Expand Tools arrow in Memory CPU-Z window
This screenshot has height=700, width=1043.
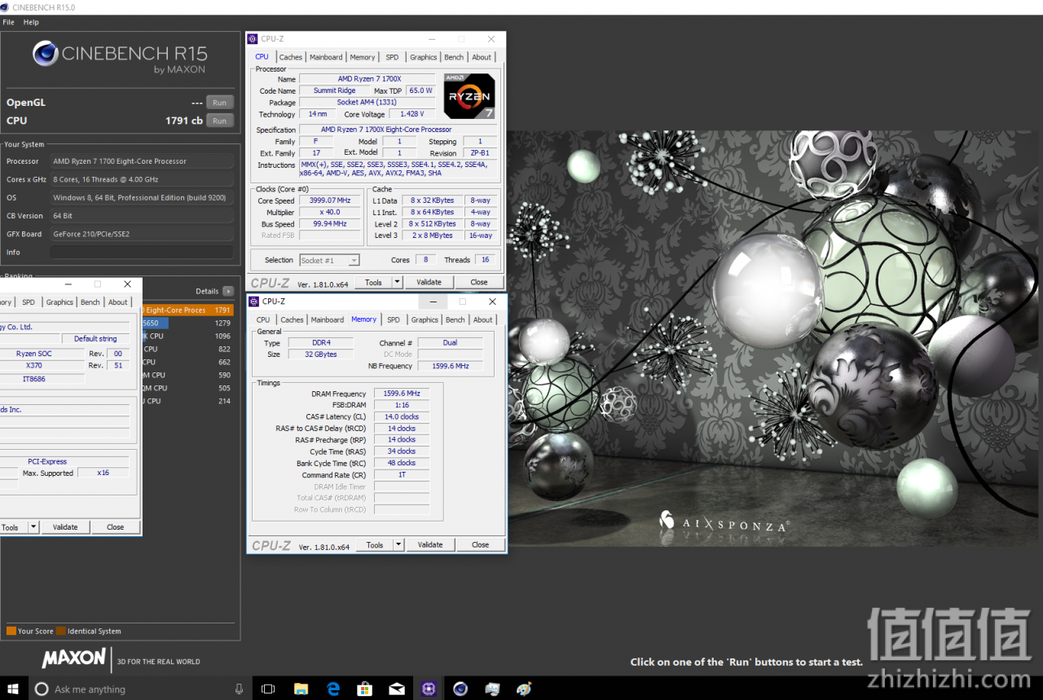click(x=399, y=544)
